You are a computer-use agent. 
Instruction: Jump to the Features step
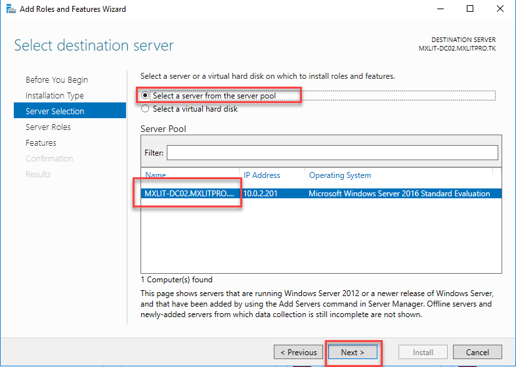pos(41,143)
